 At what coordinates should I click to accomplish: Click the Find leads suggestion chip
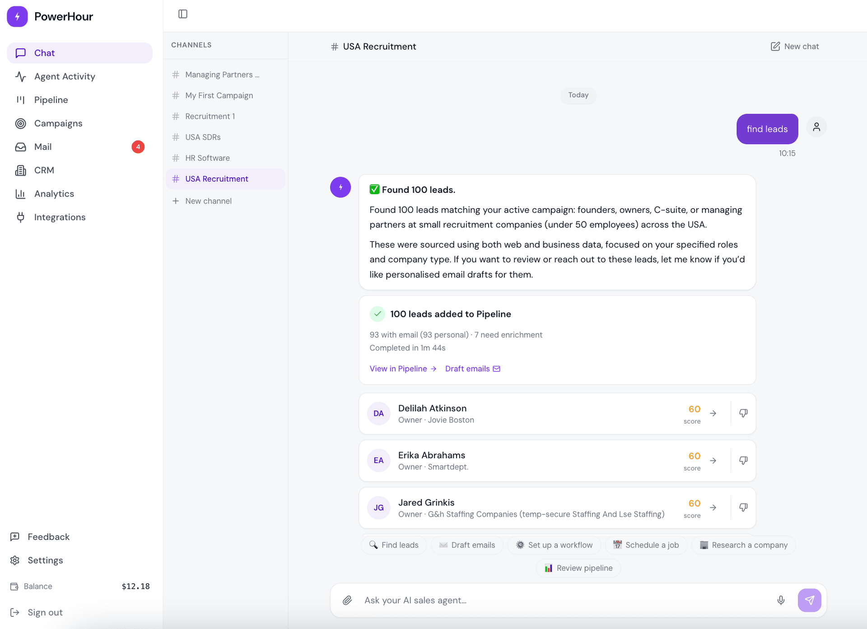tap(394, 545)
